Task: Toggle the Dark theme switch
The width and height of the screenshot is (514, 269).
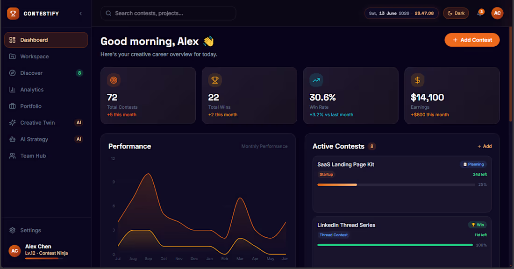Action: coord(456,14)
